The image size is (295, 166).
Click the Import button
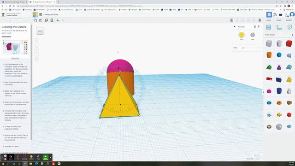tap(269, 20)
